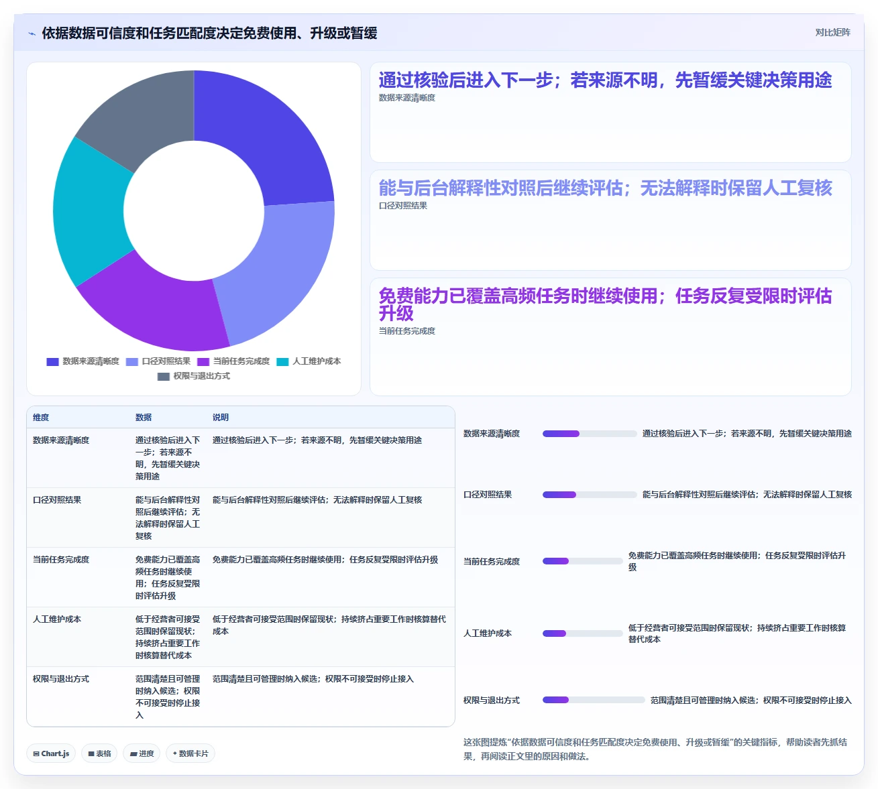
Task: Click the 表格 tag chip
Action: [x=99, y=753]
